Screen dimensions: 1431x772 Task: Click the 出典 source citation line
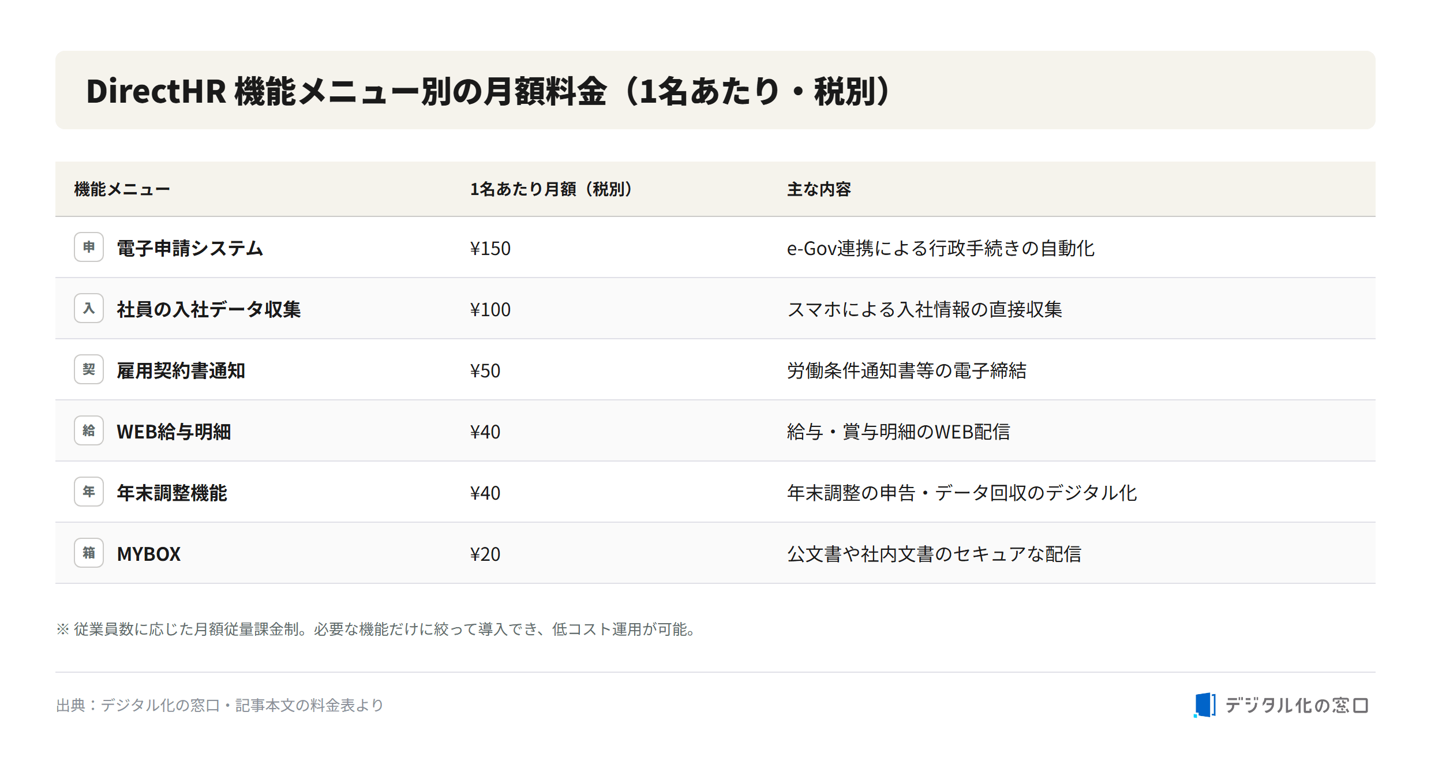pos(220,705)
